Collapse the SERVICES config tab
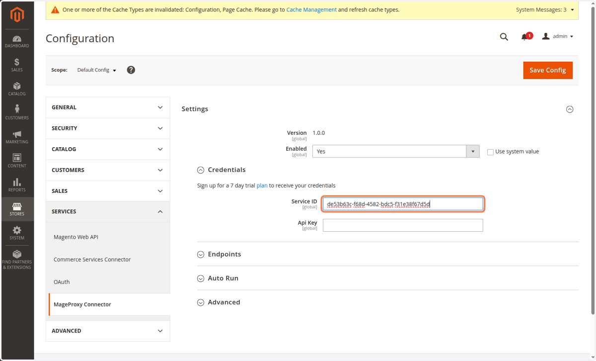The height and width of the screenshot is (361, 596). (x=108, y=212)
